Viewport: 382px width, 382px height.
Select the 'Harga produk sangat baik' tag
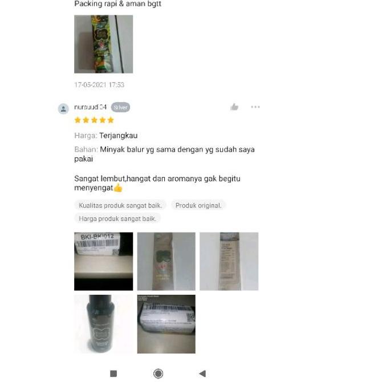(x=117, y=218)
